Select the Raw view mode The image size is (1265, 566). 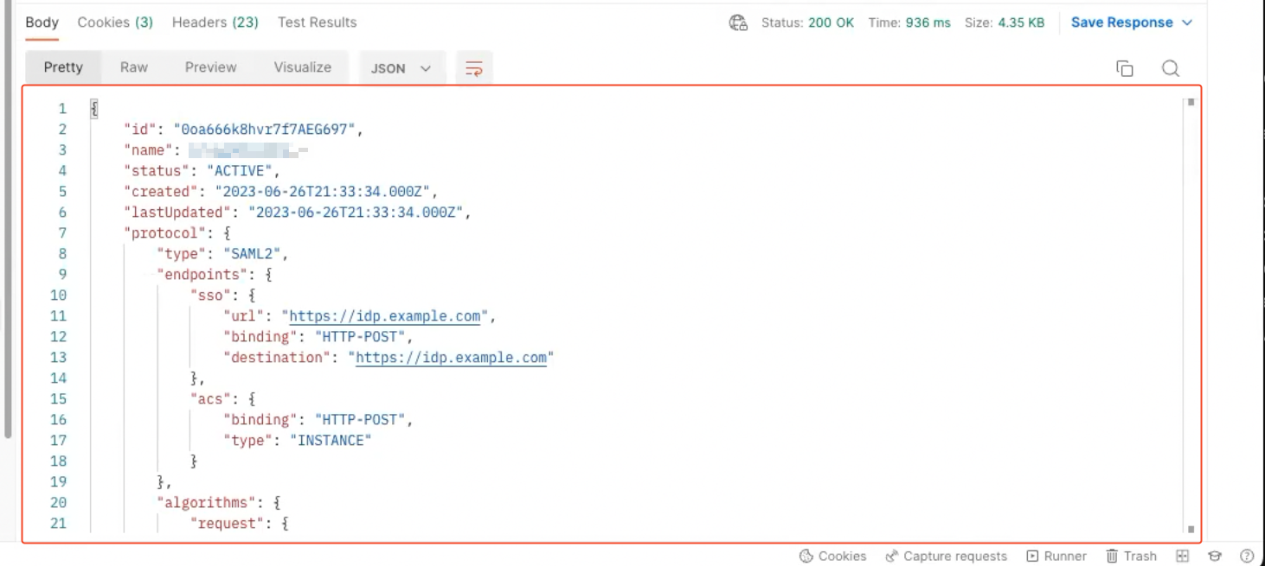pos(134,67)
